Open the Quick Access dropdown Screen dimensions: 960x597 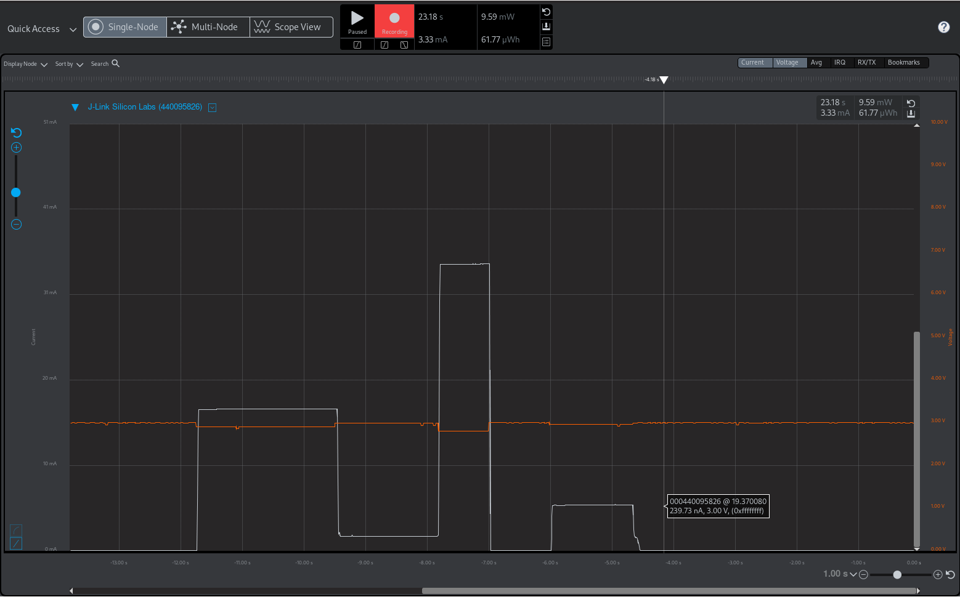(41, 29)
